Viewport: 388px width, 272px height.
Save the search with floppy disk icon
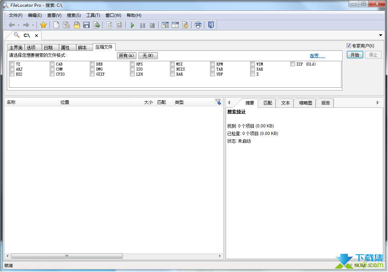pyautogui.click(x=86, y=25)
